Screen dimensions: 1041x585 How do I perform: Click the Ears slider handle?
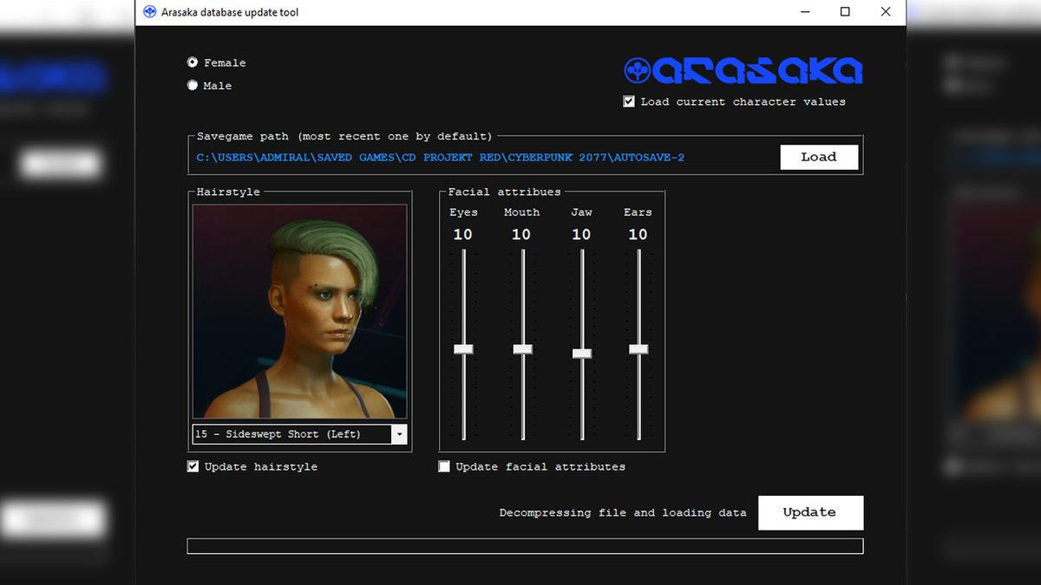(x=638, y=349)
